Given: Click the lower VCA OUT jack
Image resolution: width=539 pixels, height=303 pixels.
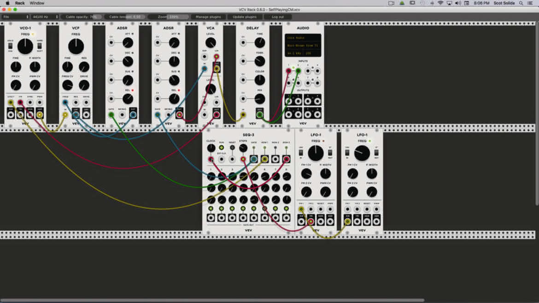Looking at the screenshot, I should pyautogui.click(x=217, y=115).
